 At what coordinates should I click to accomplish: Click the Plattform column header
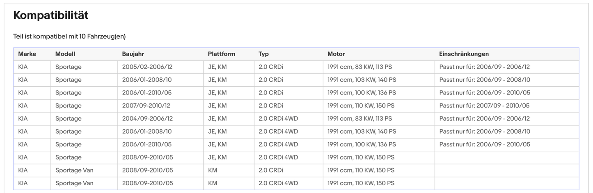[222, 54]
